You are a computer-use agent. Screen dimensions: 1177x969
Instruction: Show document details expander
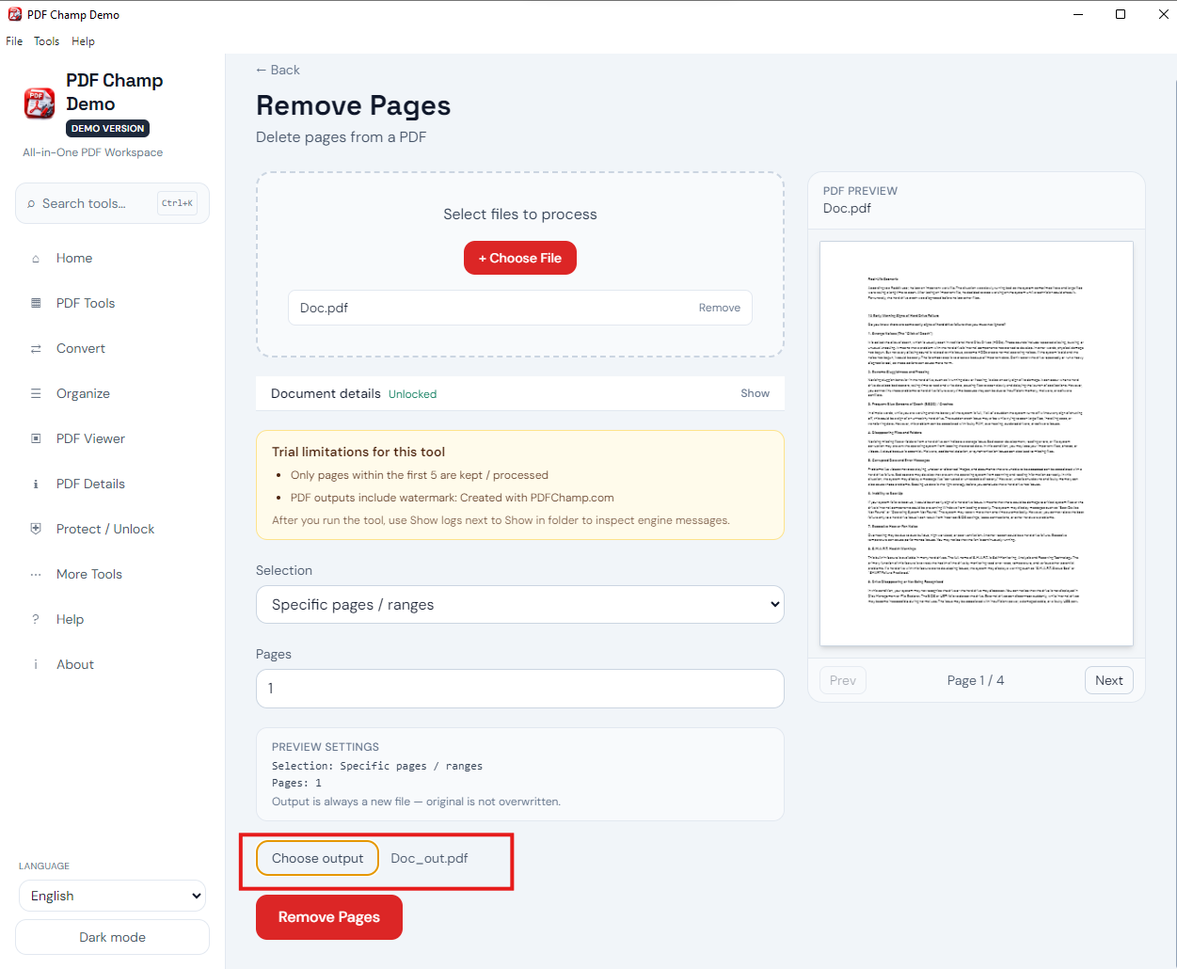click(x=755, y=393)
